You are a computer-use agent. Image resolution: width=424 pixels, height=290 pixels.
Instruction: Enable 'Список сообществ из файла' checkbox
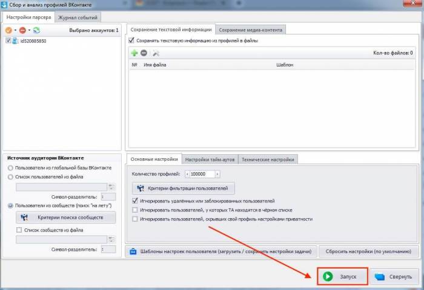tap(19, 230)
